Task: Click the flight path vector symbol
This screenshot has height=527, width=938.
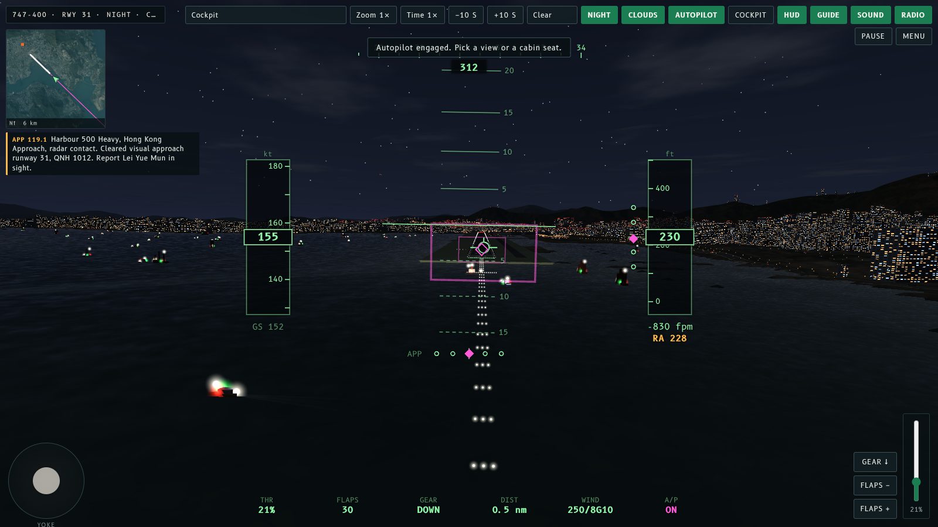Action: click(482, 248)
